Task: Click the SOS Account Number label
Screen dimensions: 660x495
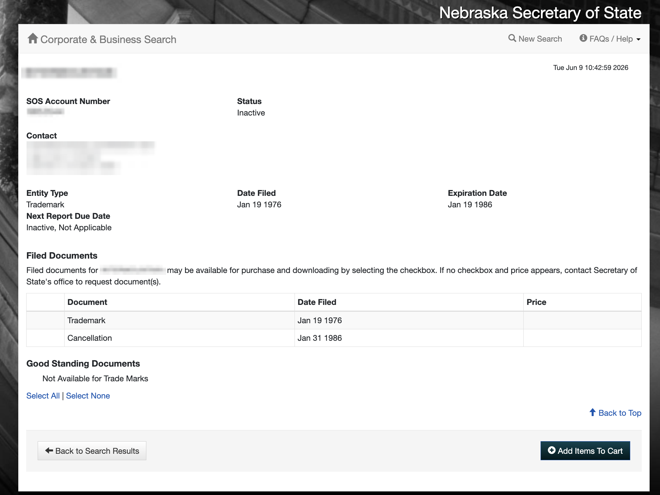Action: [68, 101]
